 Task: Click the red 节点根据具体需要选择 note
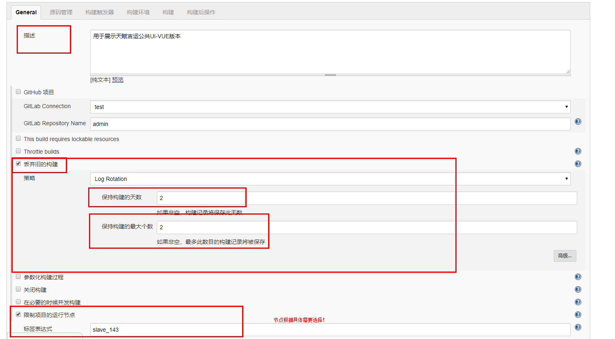(x=299, y=320)
